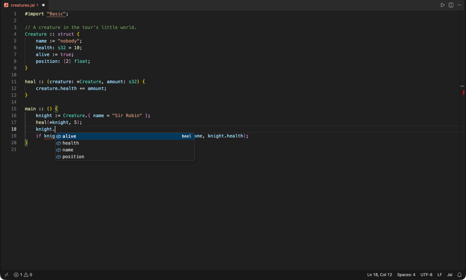
Task: Click creature.health on line 12
Action: point(56,88)
